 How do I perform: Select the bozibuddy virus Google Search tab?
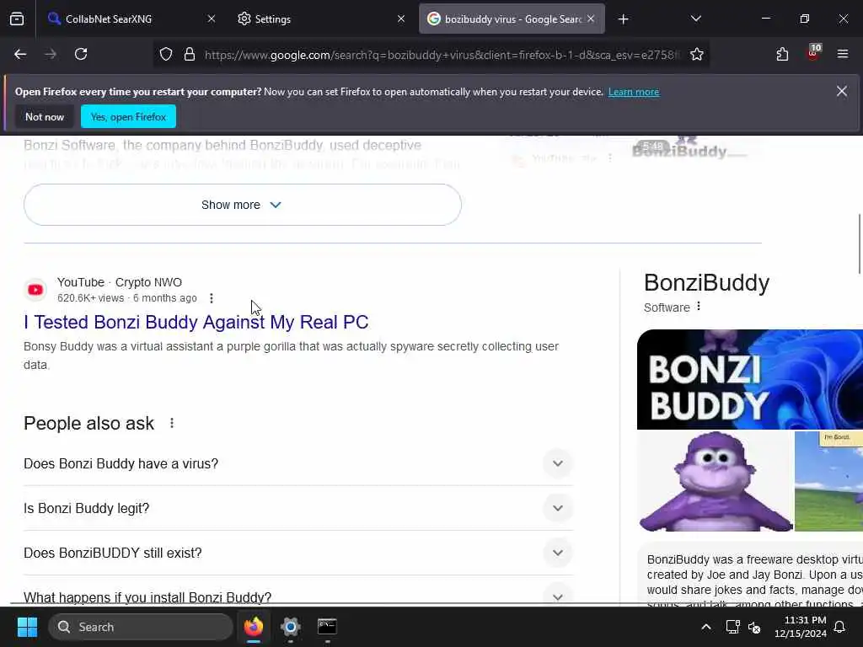512,19
